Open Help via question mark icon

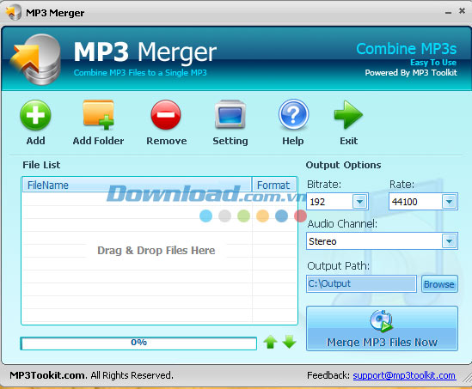click(293, 114)
